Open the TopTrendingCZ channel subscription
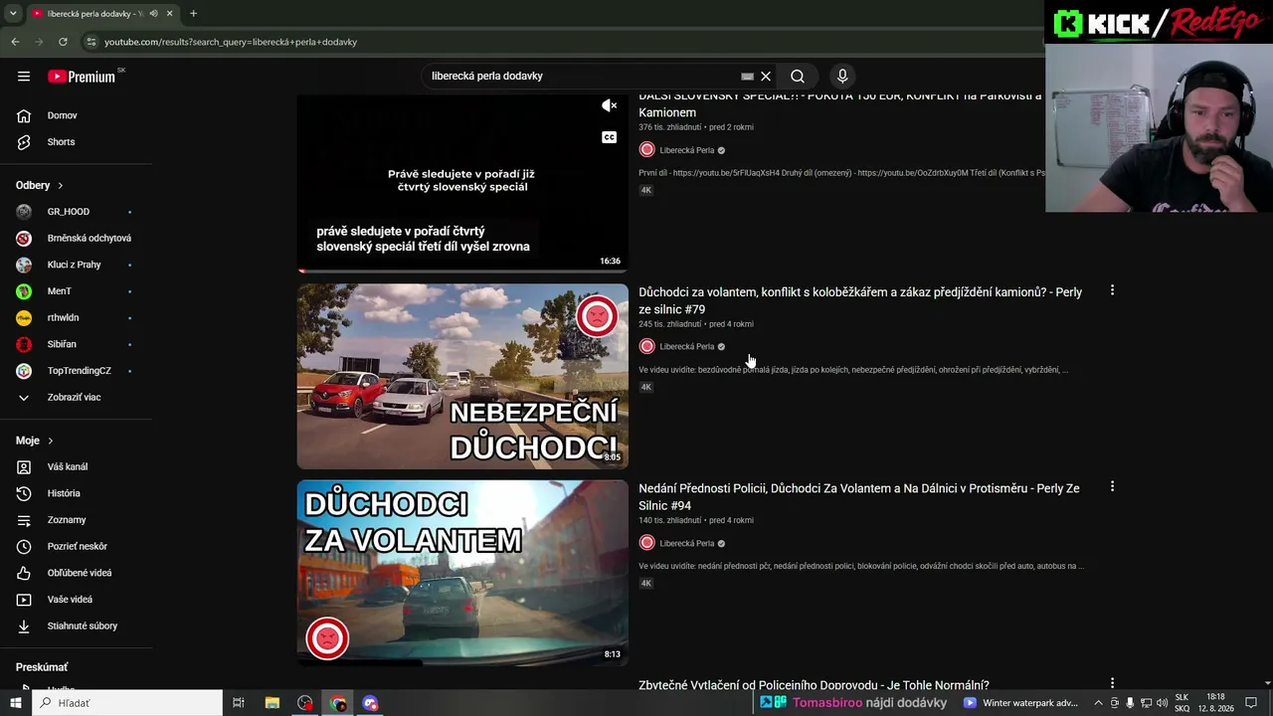 [x=77, y=371]
